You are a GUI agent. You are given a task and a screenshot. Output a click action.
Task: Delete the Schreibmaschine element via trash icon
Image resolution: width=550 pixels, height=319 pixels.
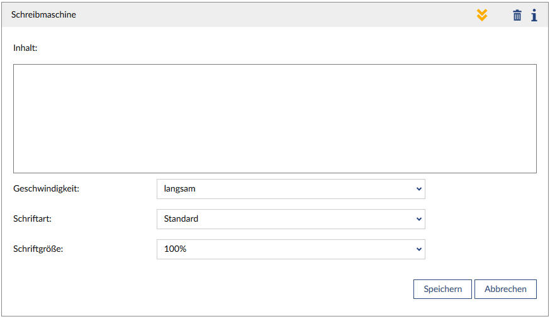pos(517,15)
